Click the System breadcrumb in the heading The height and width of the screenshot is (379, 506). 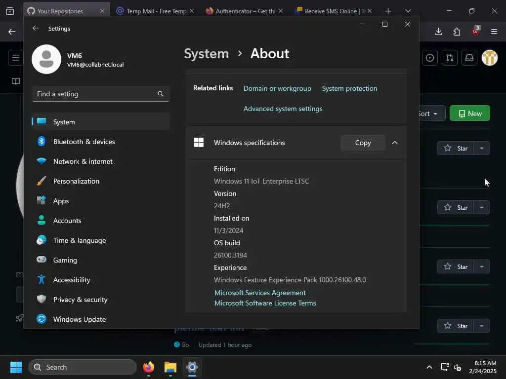(206, 53)
